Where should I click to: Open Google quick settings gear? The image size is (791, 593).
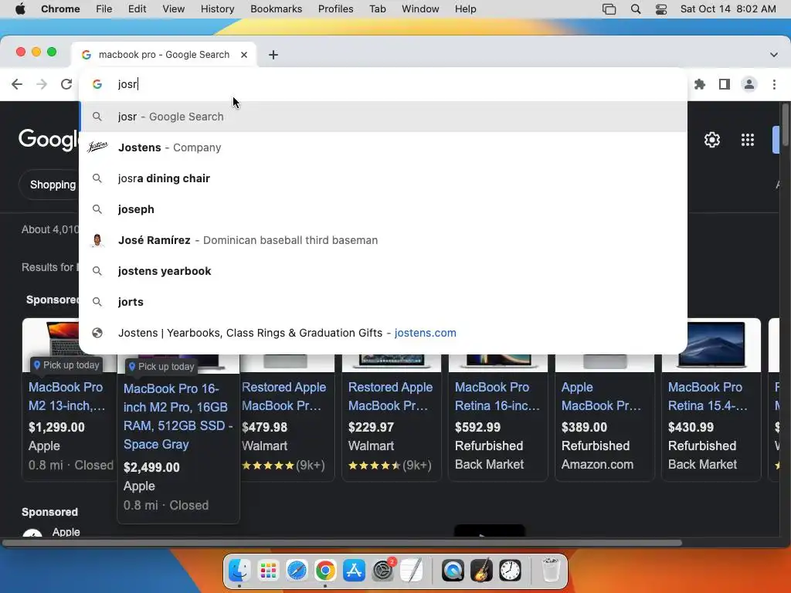711,140
